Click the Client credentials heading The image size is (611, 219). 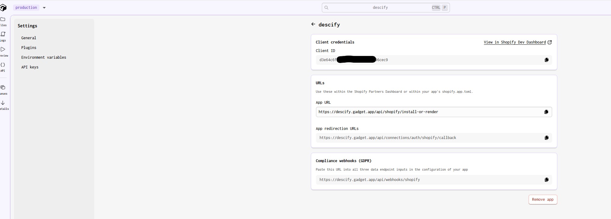click(x=335, y=42)
